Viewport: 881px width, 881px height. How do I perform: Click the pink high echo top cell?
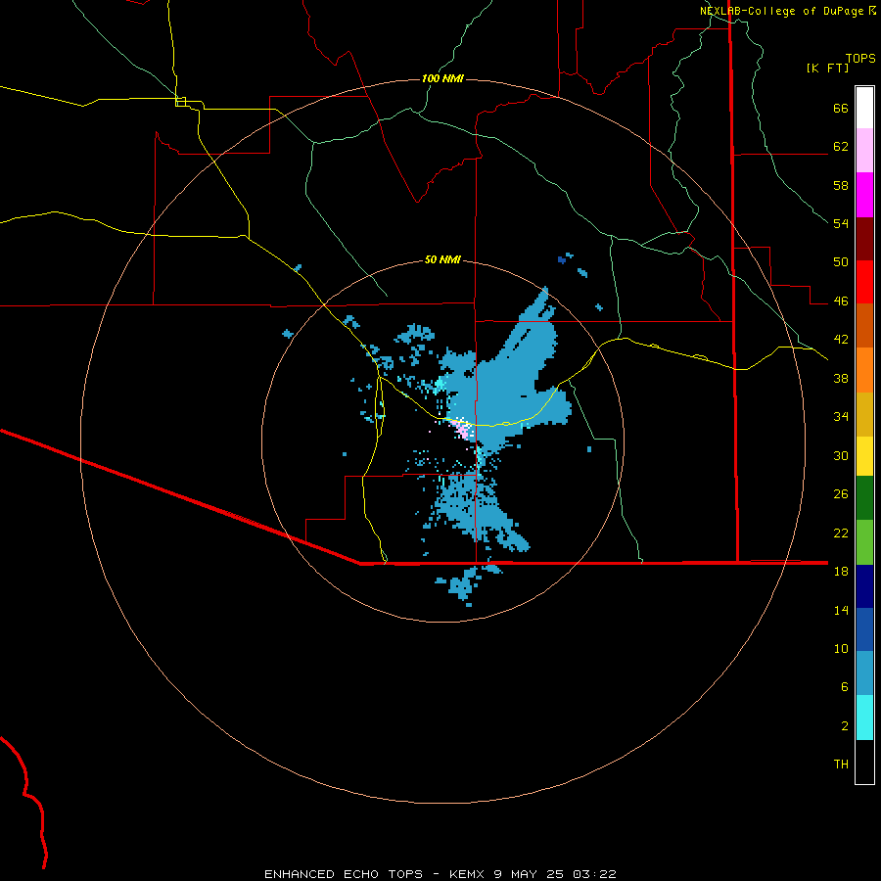pos(463,431)
